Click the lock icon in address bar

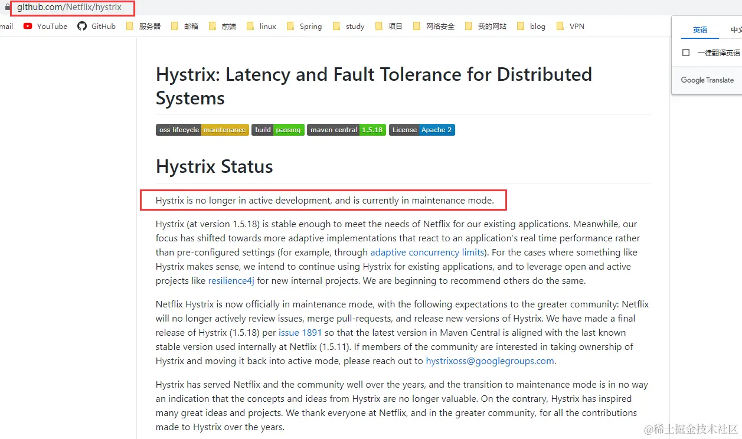pyautogui.click(x=7, y=8)
